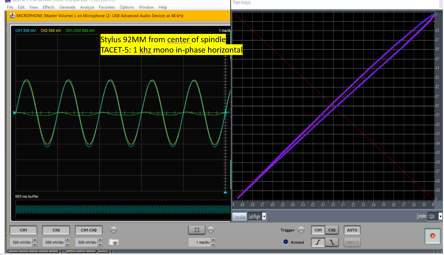Click the SINGLE trigger button

352,242
